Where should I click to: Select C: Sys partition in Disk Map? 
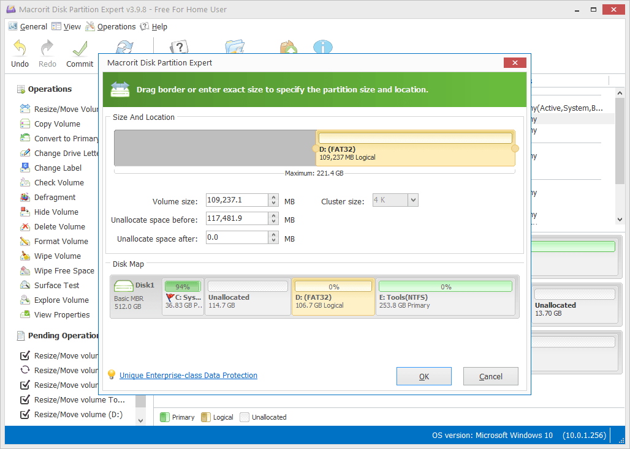(183, 297)
